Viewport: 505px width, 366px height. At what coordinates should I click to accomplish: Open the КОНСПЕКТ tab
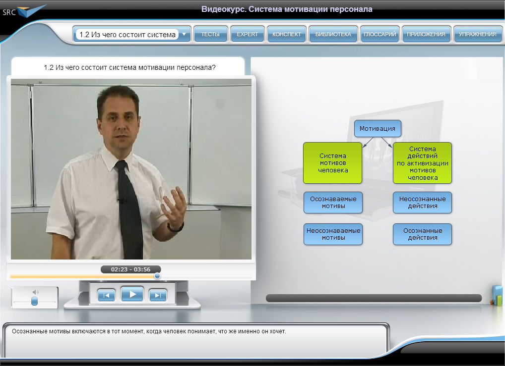click(x=286, y=34)
